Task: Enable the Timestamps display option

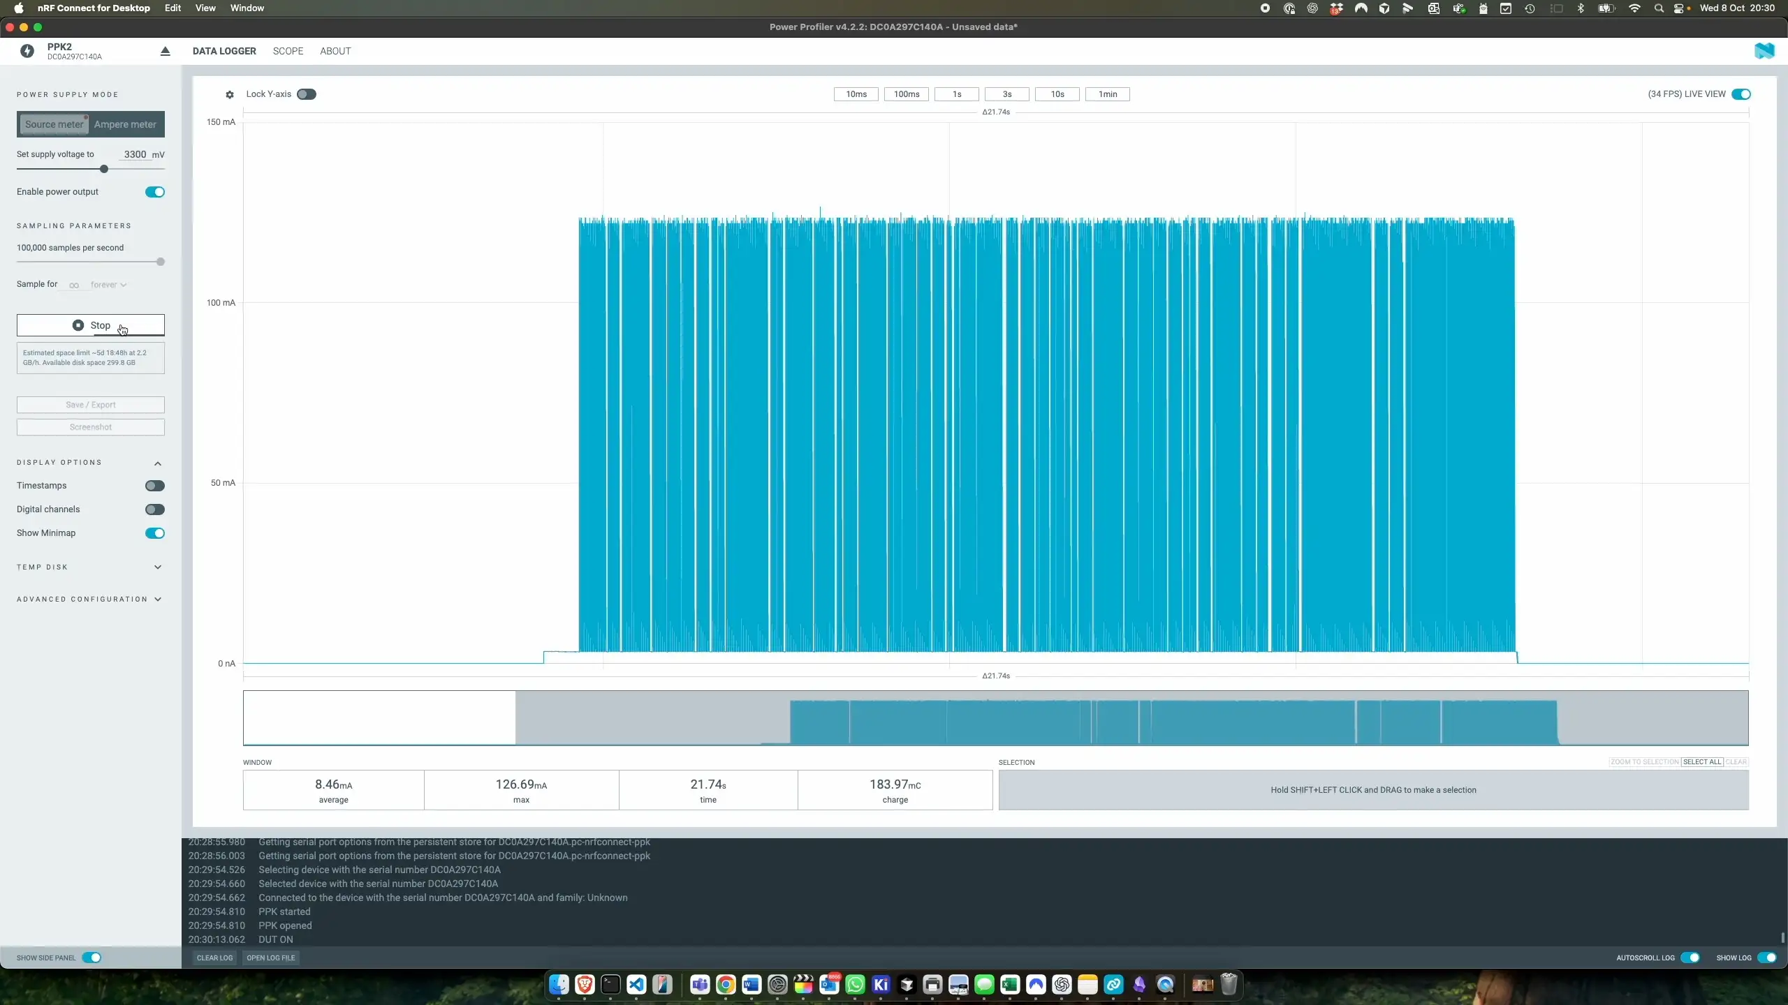Action: (x=154, y=485)
